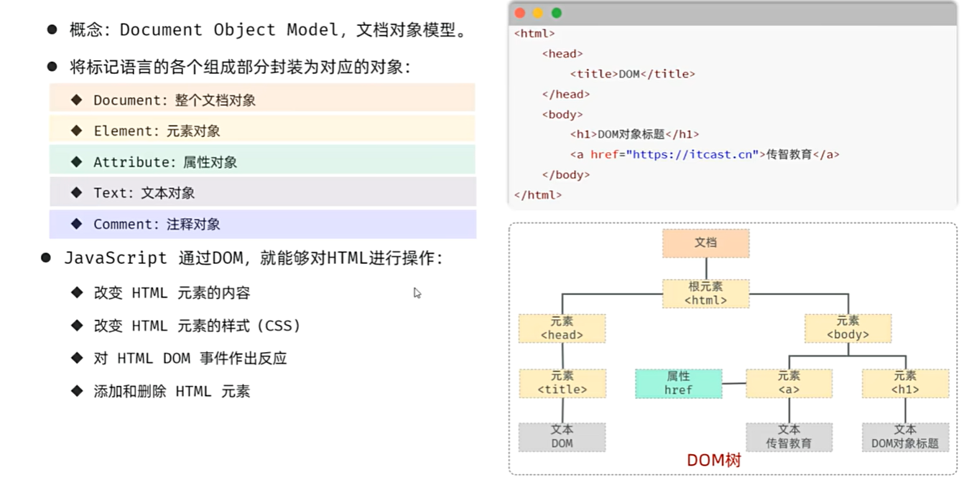The image size is (969, 477).
Task: Click the red close dot in code window
Action: [520, 13]
